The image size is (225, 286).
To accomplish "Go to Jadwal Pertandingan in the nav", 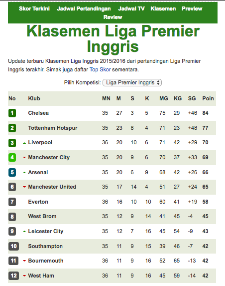I will [84, 8].
